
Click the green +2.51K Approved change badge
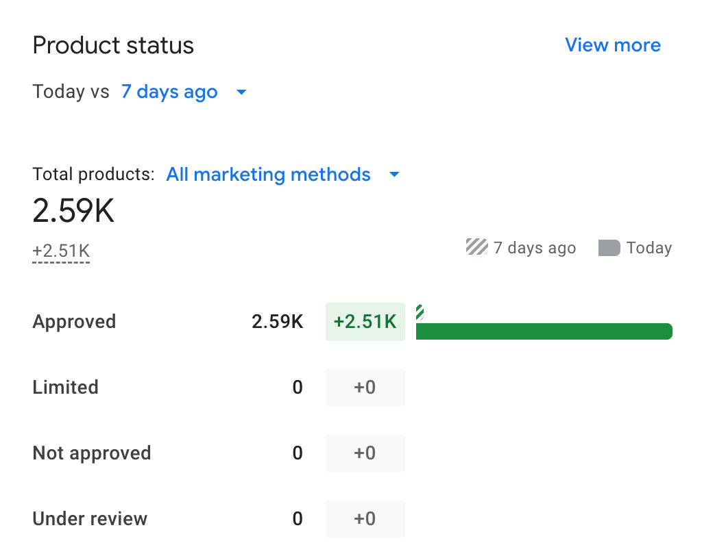point(365,322)
